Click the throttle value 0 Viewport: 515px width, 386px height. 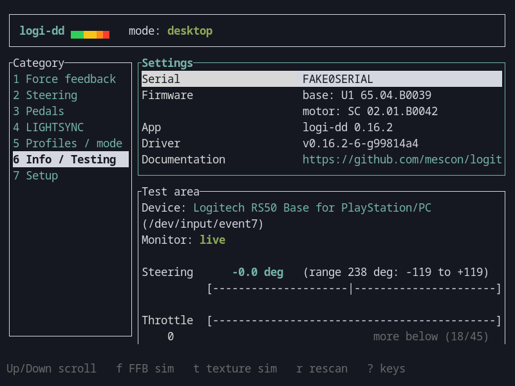pos(171,336)
